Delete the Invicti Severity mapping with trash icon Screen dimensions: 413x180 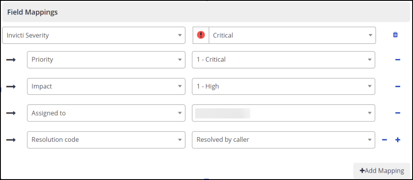(x=395, y=35)
